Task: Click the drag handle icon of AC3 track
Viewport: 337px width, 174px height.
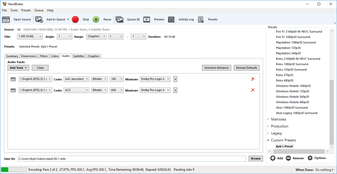Action: pyautogui.click(x=13, y=90)
